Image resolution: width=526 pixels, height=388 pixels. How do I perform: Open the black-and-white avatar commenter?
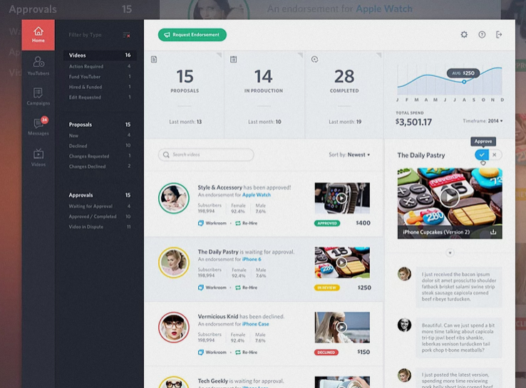tap(404, 325)
